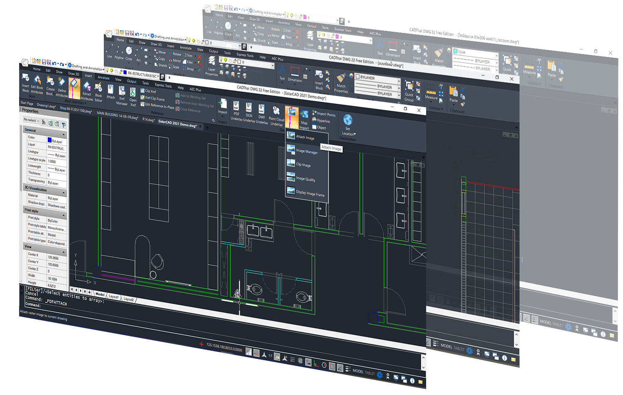Collapse the 3D Visualization section

(x=64, y=193)
